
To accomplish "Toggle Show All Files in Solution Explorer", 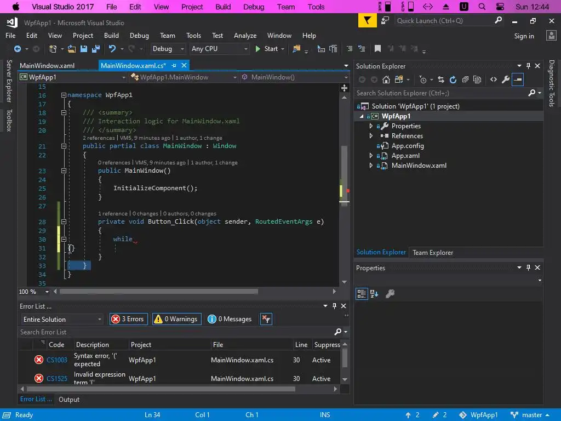I will (477, 79).
